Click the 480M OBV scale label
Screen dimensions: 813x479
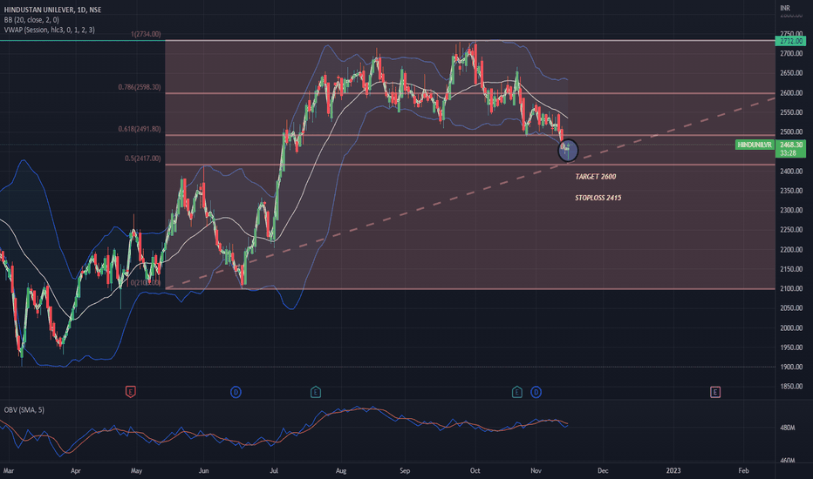[787, 428]
